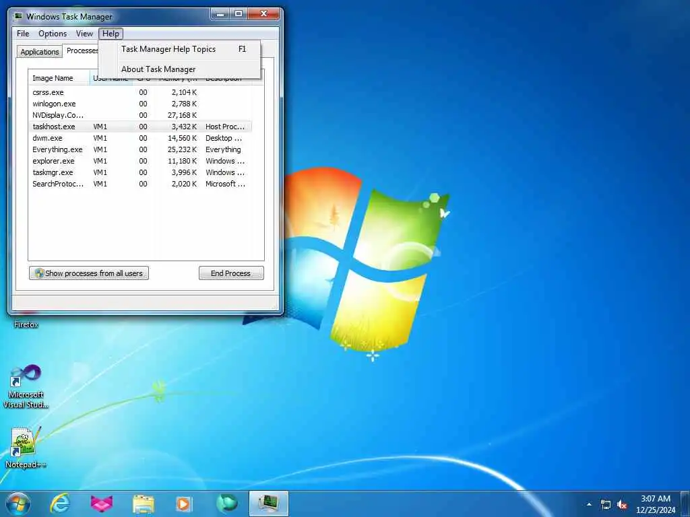The image size is (690, 517).
Task: Select the winlogon.exe process
Action: [x=141, y=104]
